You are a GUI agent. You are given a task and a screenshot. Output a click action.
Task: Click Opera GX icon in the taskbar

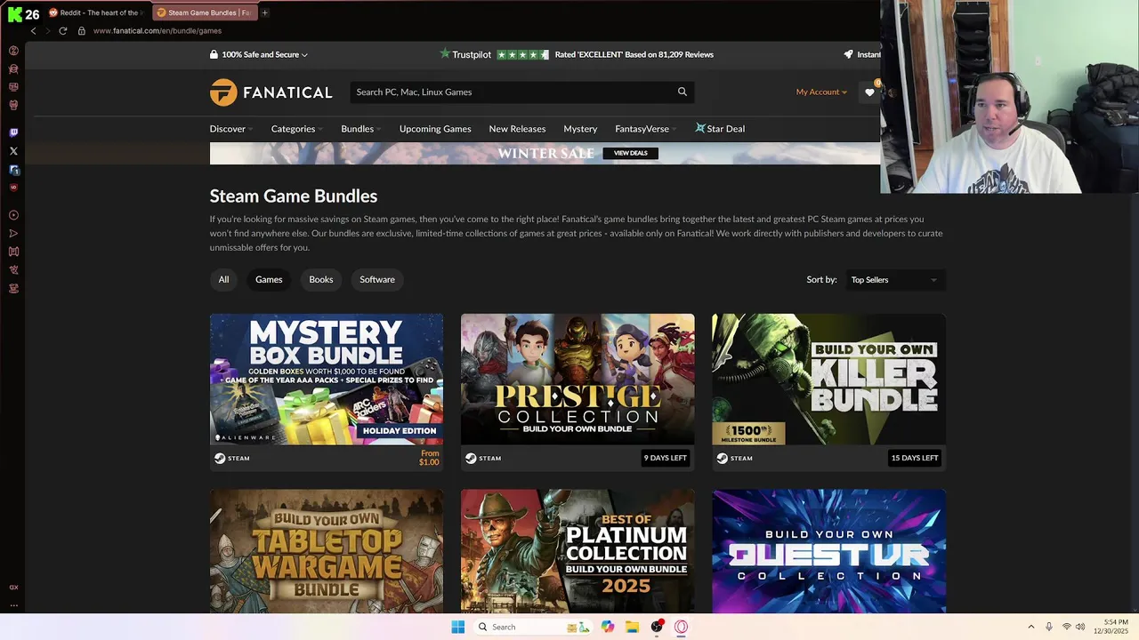pos(682,627)
